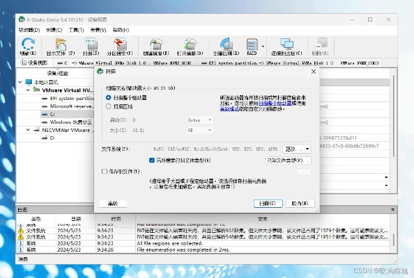Click the 本地计算机 computer icon in the tree
The height and width of the screenshot is (278, 414).
[29, 82]
